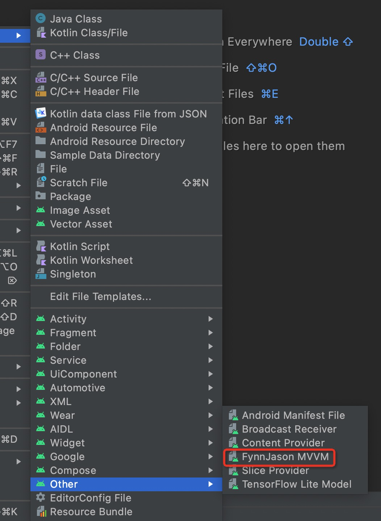Click the plain File icon
The height and width of the screenshot is (521, 381).
pyautogui.click(x=41, y=169)
